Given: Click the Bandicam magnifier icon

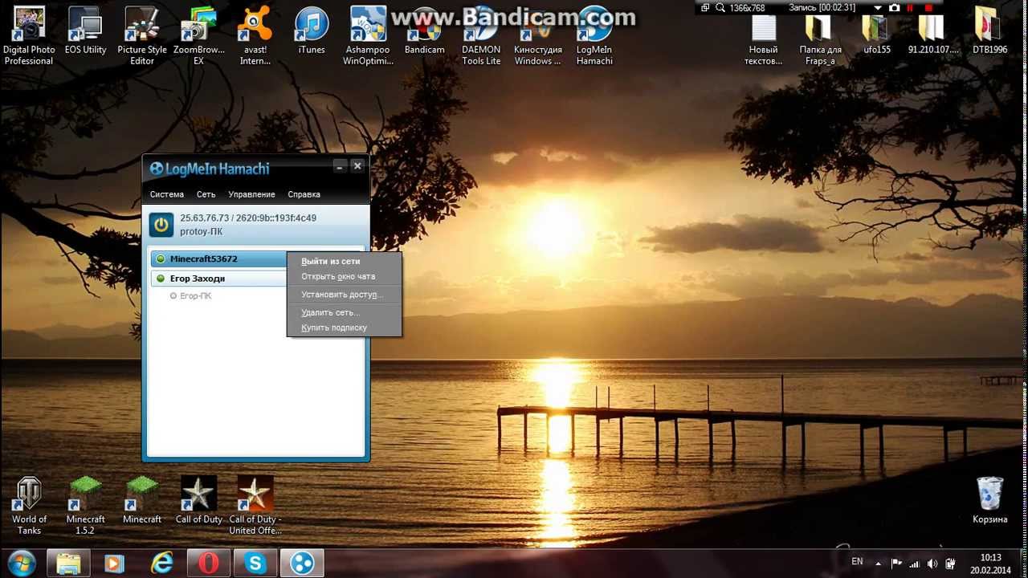Looking at the screenshot, I should tap(720, 7).
